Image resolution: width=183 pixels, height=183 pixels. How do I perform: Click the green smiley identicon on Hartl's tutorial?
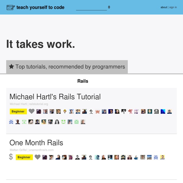coord(63,122)
